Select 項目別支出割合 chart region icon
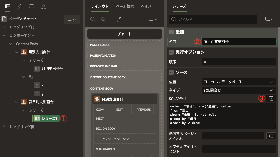 click(24, 102)
